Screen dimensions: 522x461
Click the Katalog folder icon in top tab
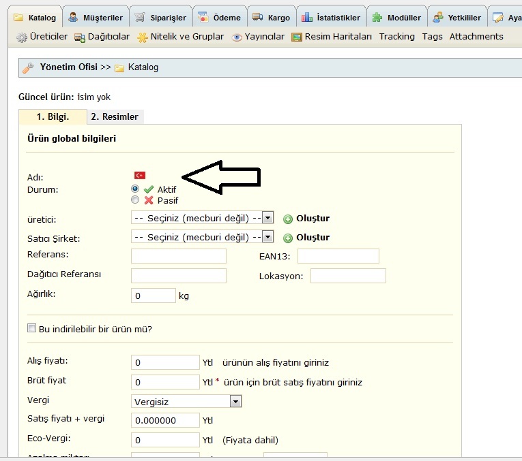18,17
